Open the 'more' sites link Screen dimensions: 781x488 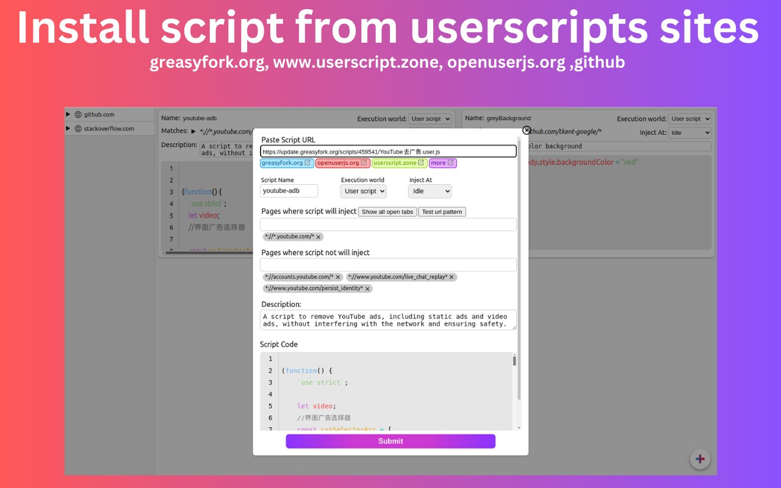tap(443, 163)
